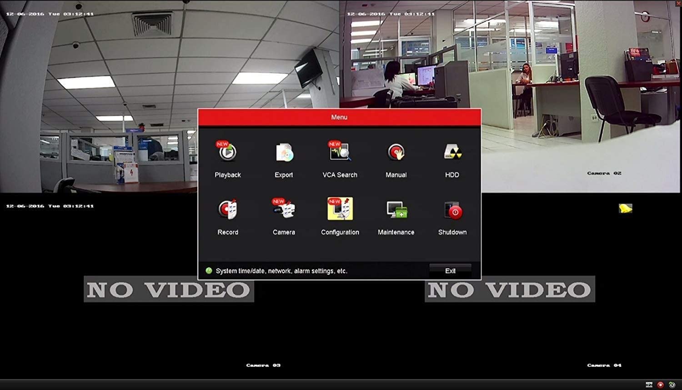Click the red Menu title bar
The width and height of the screenshot is (682, 390).
pyautogui.click(x=339, y=117)
